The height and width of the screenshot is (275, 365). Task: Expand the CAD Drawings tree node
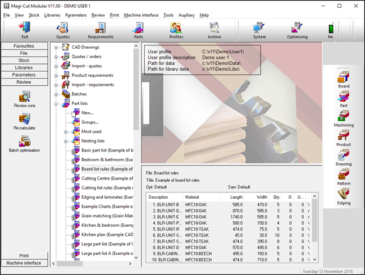click(x=56, y=47)
